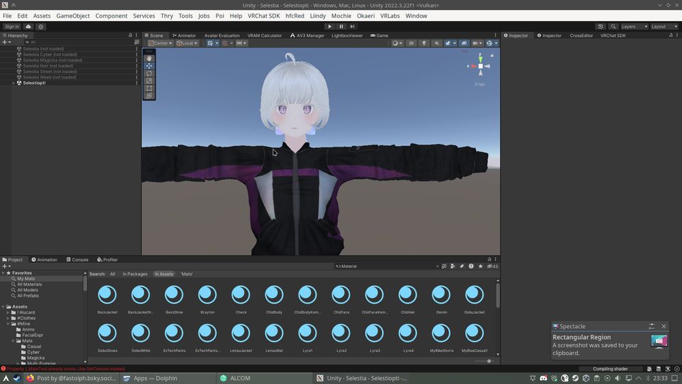Save search as favorite star
The height and width of the screenshot is (384, 682).
coord(480,266)
